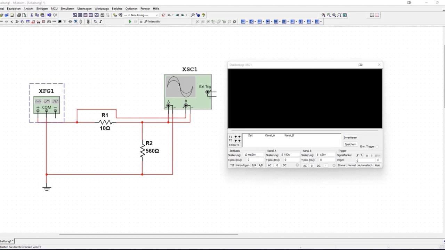The height and width of the screenshot is (250, 445).
Task: Click the print icon in the toolbar
Action: click(19, 15)
